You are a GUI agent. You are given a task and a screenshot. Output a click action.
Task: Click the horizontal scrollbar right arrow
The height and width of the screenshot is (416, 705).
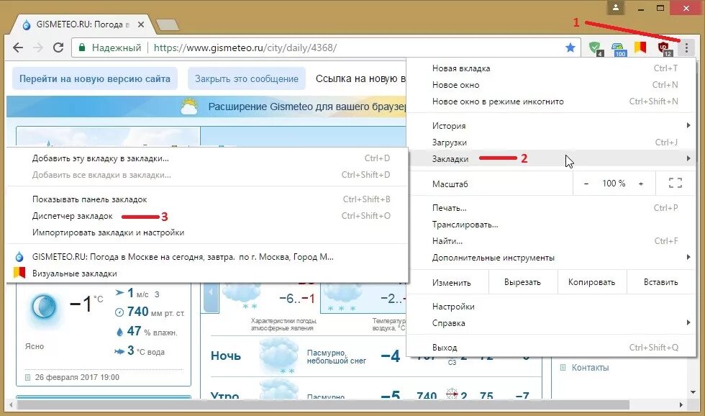click(681, 404)
